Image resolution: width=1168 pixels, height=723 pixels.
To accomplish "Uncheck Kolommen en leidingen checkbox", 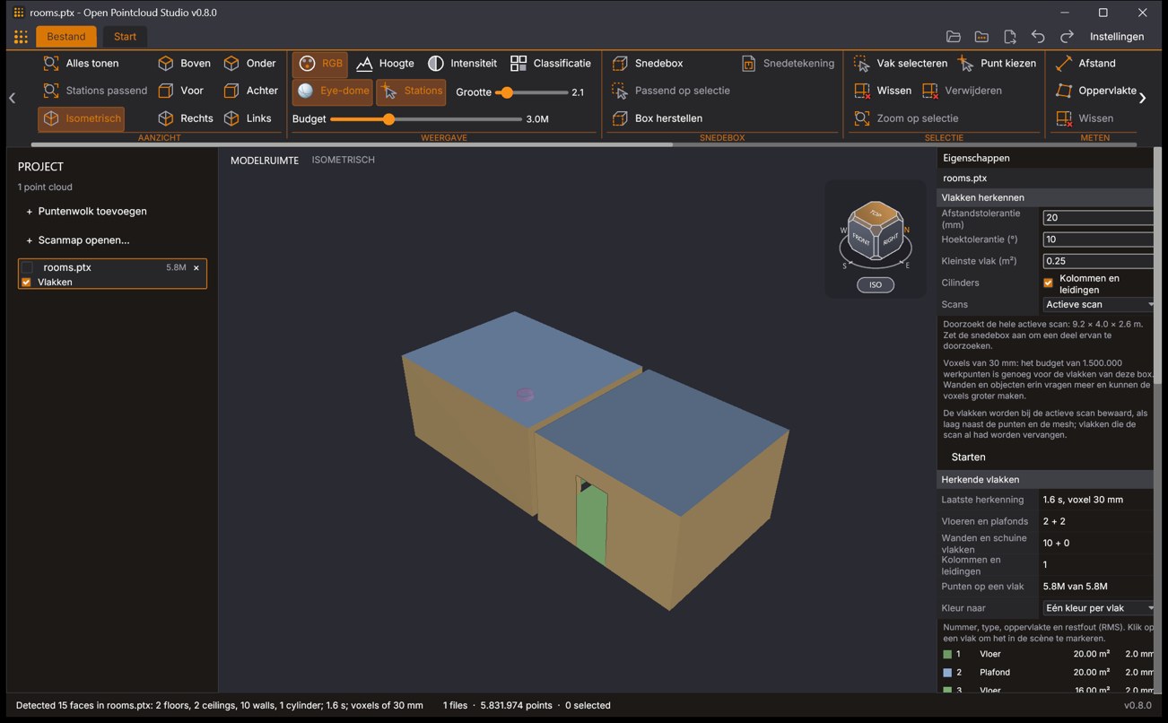I will click(x=1048, y=283).
